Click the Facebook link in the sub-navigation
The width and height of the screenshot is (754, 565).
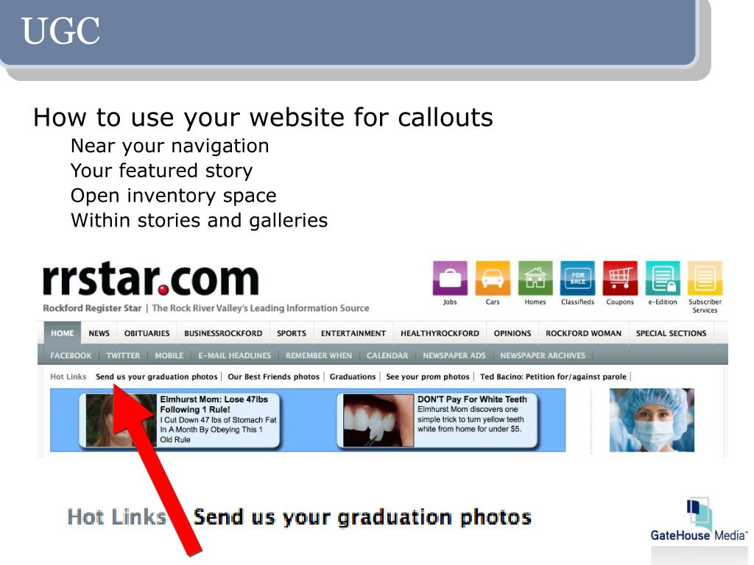click(71, 355)
